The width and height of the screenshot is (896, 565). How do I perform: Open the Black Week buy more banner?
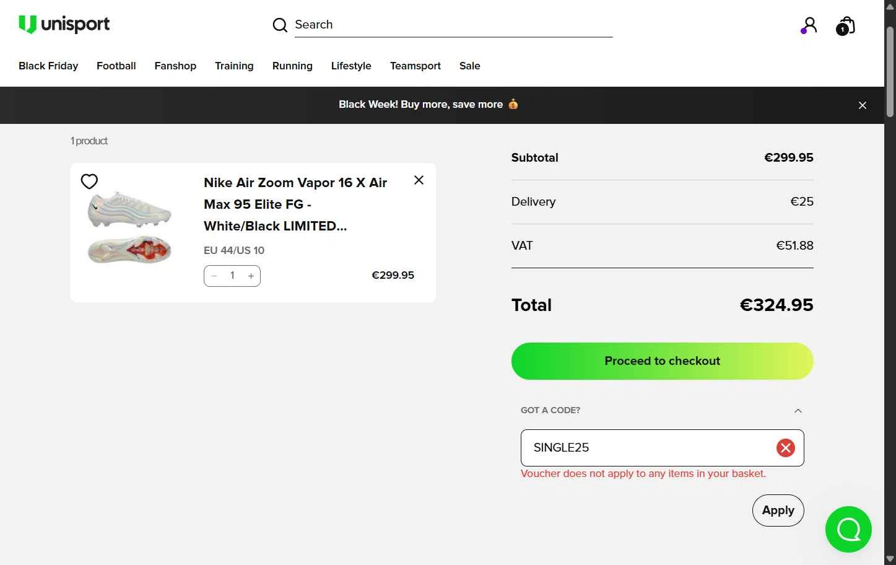tap(428, 104)
